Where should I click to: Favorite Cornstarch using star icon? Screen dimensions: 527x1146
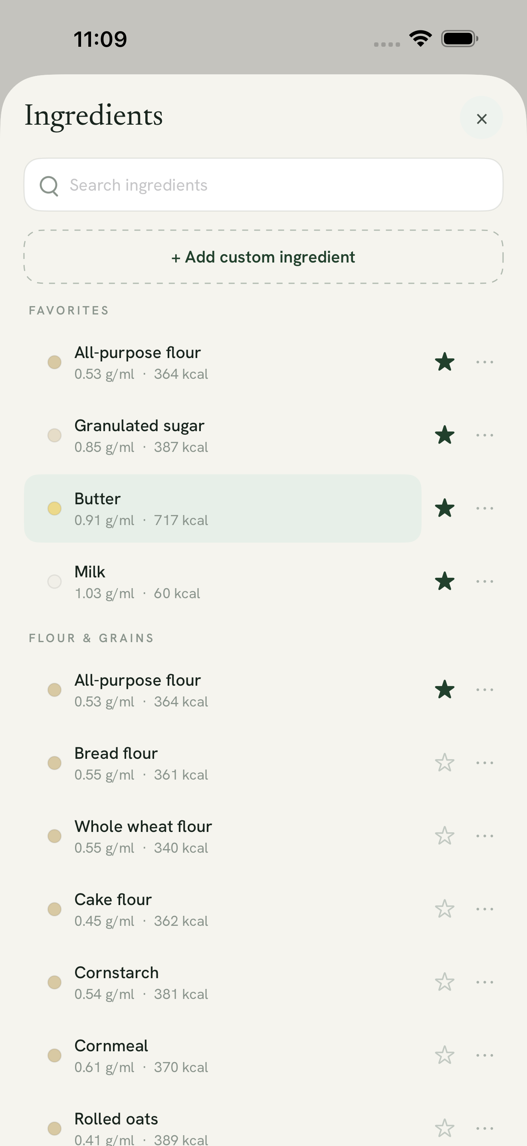[444, 982]
